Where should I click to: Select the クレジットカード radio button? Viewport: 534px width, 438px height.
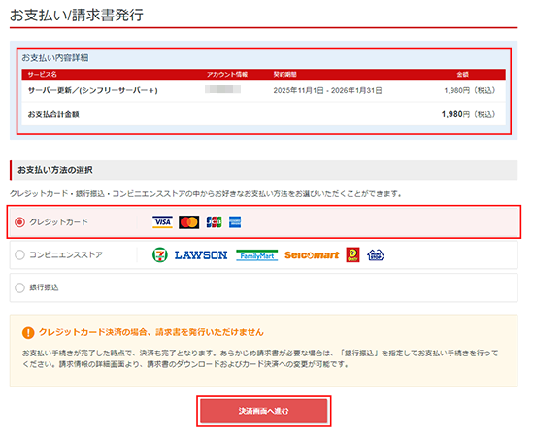(x=19, y=222)
